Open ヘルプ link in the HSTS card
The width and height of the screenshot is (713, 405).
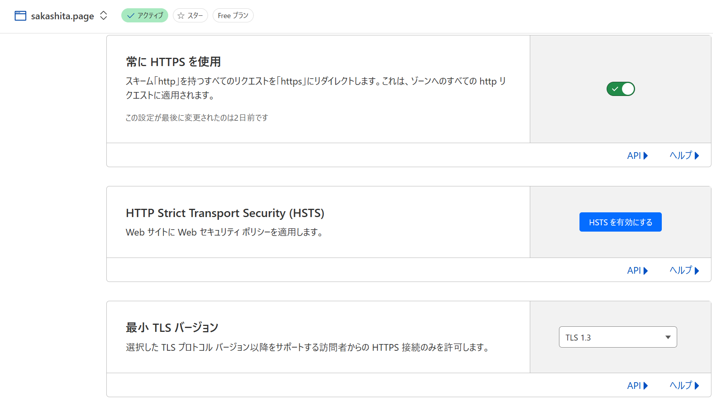(684, 271)
